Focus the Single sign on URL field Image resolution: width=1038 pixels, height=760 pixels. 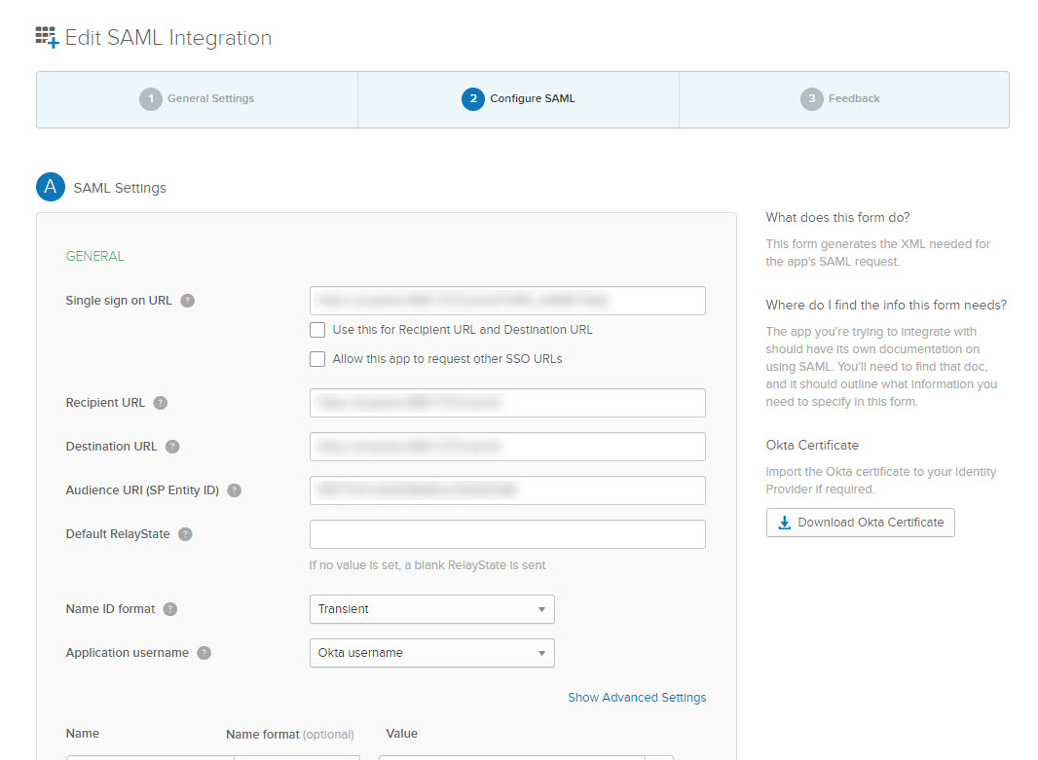(507, 301)
